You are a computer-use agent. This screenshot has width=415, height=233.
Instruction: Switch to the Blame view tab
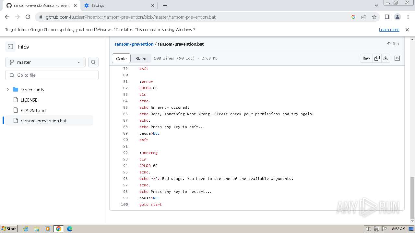pyautogui.click(x=141, y=59)
